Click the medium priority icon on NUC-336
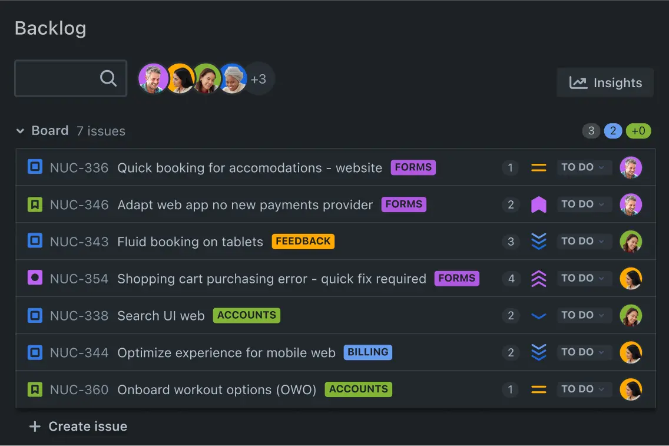 point(539,168)
